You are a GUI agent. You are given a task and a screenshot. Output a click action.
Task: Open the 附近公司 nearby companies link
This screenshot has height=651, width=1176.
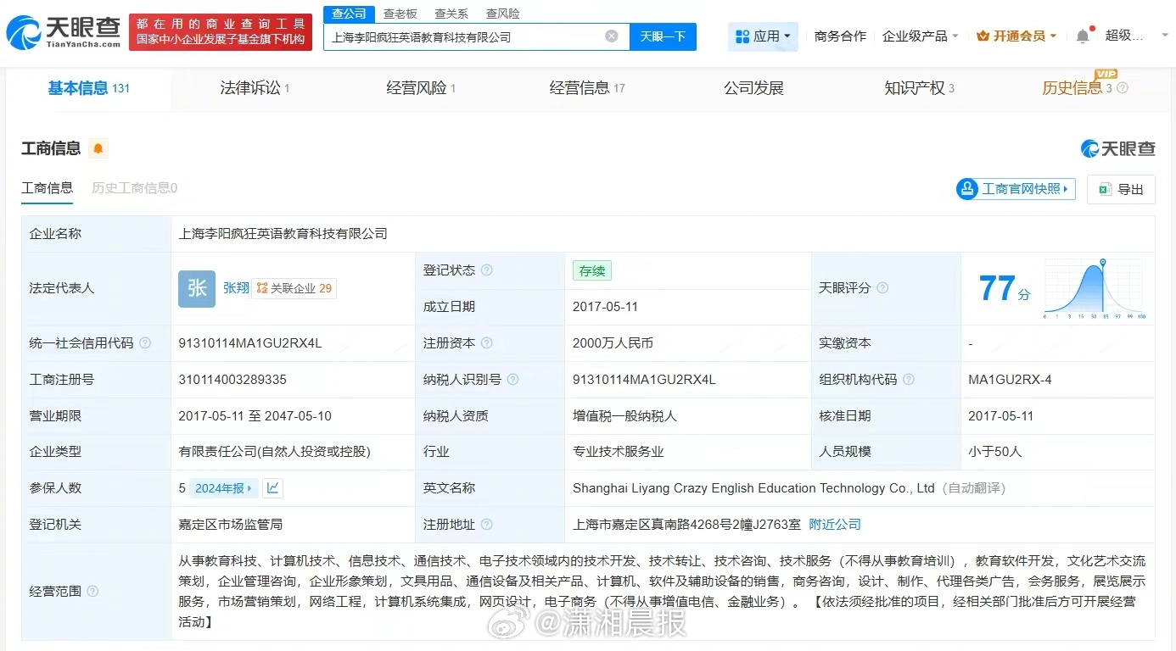[x=835, y=525]
